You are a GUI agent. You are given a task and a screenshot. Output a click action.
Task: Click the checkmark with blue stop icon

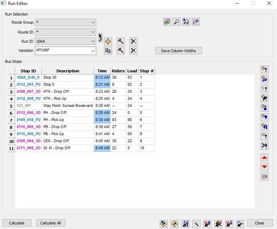point(207,224)
